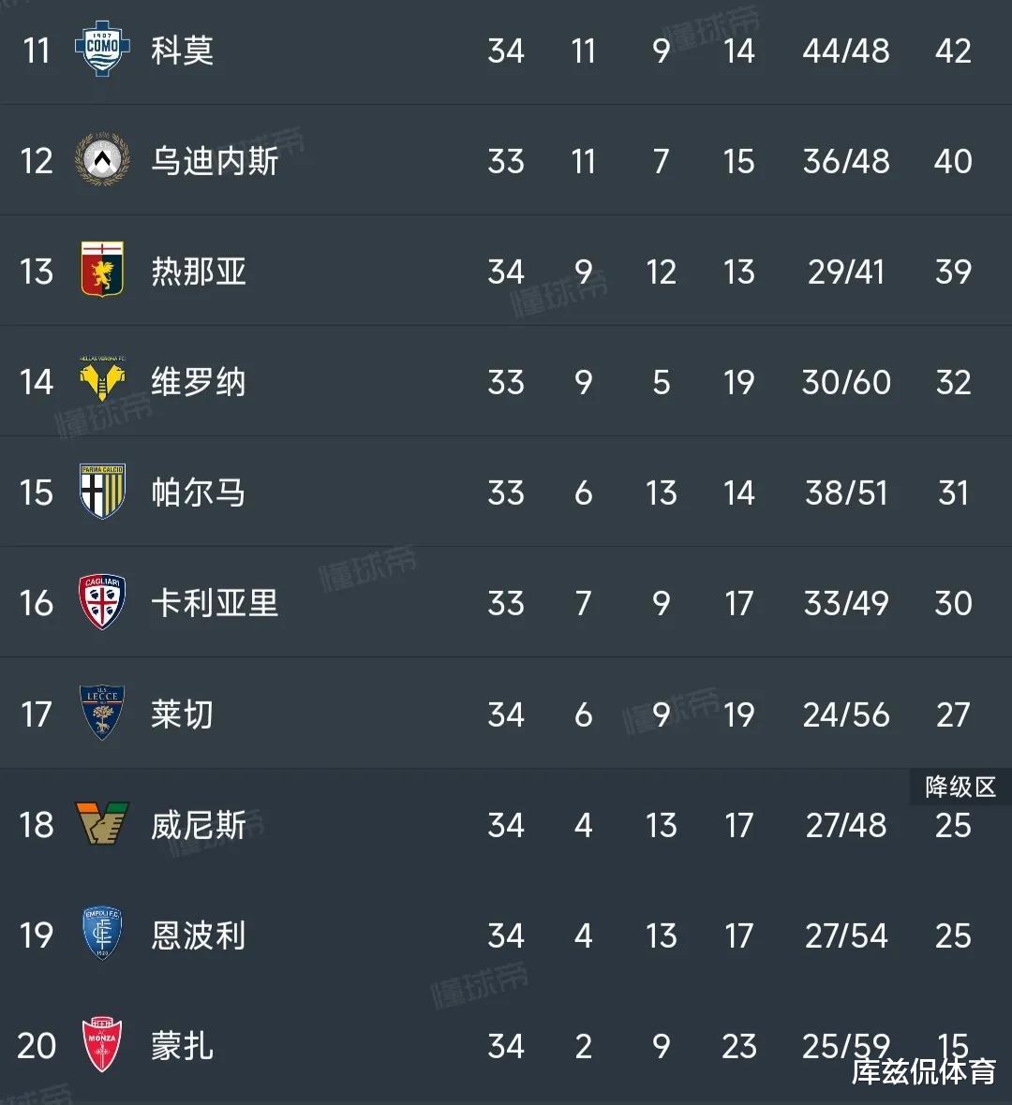Select the Cagliari club crest
1012x1105 pixels.
pyautogui.click(x=102, y=601)
